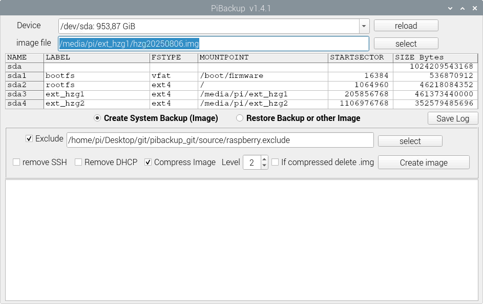
Task: Enable If compressed delete .img checkbox
Action: 275,162
